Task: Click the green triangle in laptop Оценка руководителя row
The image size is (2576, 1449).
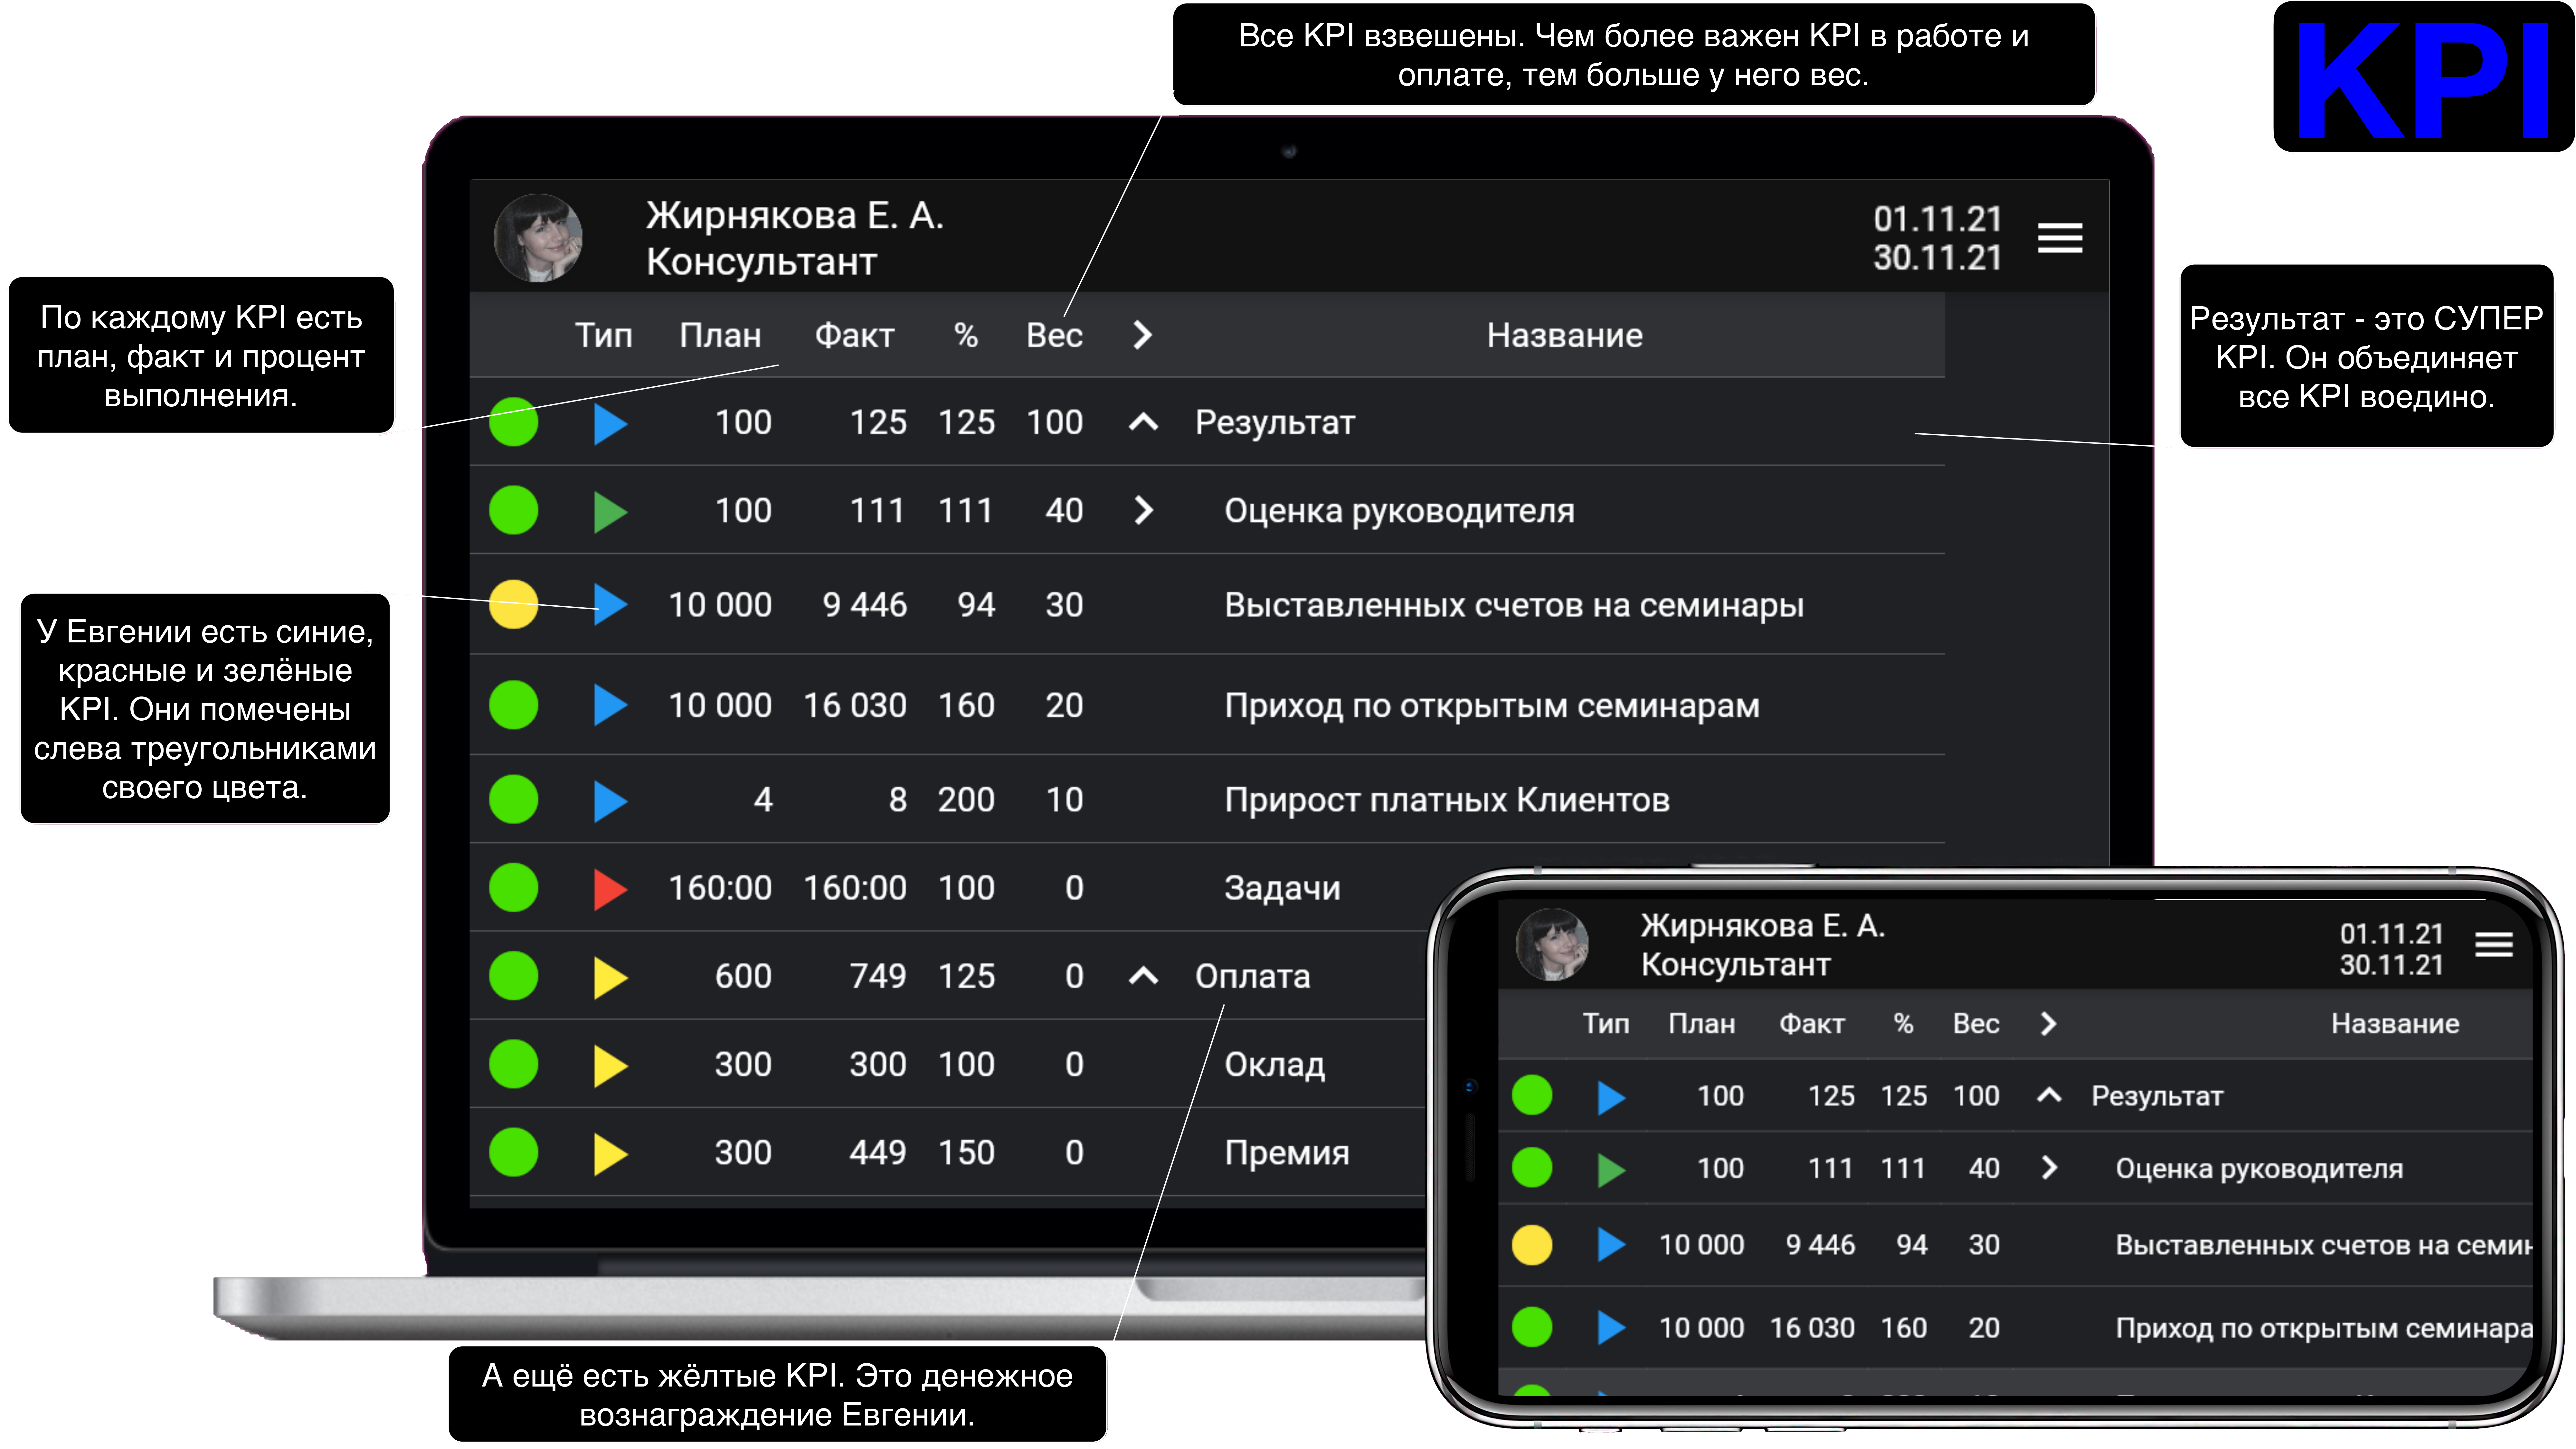Action: pyautogui.click(x=610, y=512)
